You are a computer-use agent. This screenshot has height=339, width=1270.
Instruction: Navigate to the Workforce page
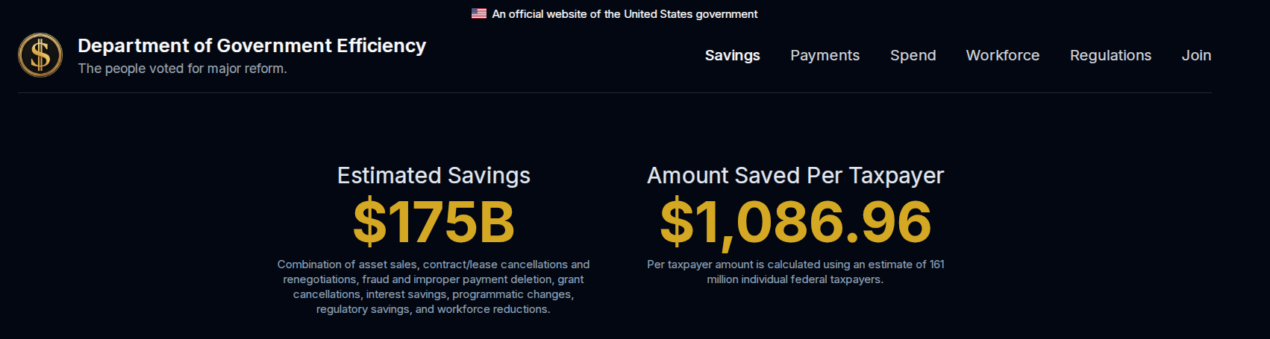point(1002,55)
